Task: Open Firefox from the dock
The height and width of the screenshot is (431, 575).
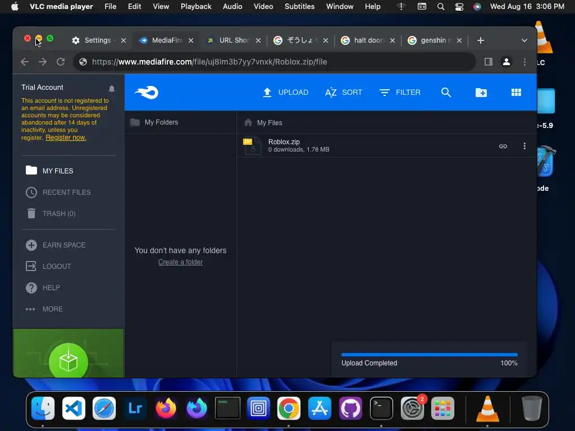Action: [166, 408]
